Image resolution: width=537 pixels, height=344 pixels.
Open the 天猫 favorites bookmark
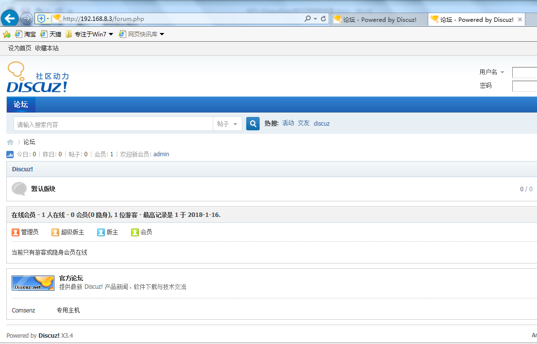(50, 34)
